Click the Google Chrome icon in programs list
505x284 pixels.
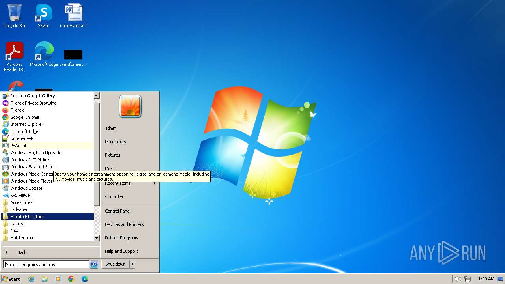[x=6, y=117]
